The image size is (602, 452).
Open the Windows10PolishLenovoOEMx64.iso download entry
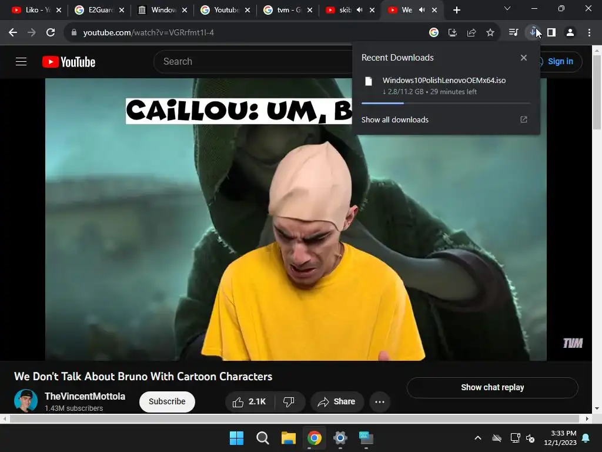[x=446, y=86]
